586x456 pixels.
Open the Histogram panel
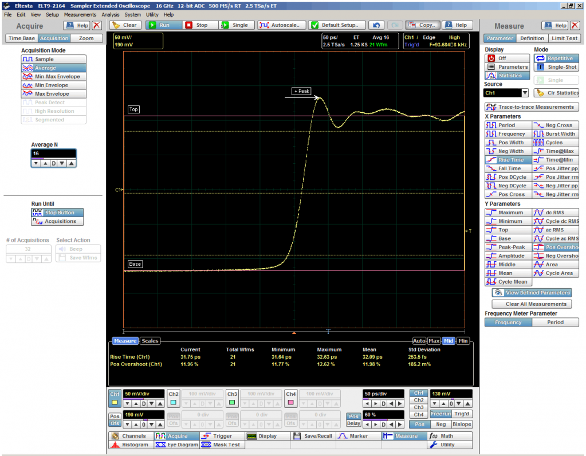130,445
